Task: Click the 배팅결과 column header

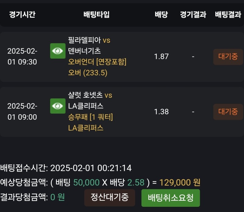Action: click(228, 14)
